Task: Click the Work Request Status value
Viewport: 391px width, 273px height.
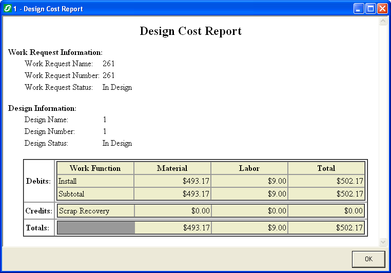Action: [x=117, y=87]
